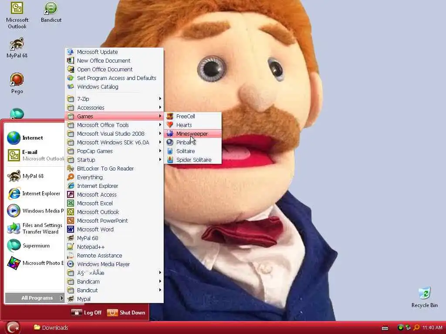Expand the garbled-name program folder
The width and height of the screenshot is (446, 334).
[x=115, y=273]
